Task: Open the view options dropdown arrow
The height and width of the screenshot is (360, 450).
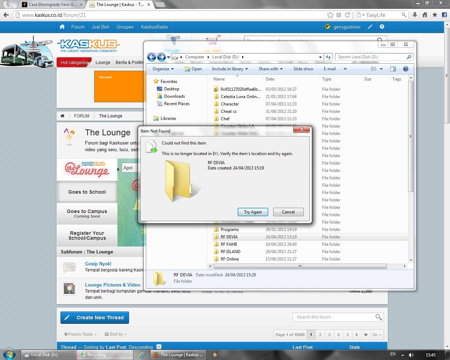Action: 381,69
